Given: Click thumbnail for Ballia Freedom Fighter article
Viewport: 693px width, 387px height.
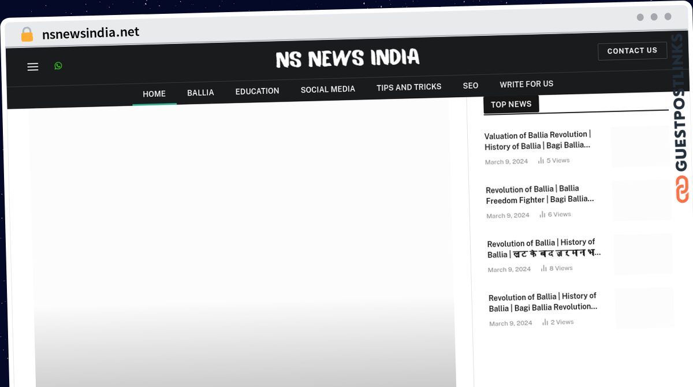Looking at the screenshot, I should point(642,200).
